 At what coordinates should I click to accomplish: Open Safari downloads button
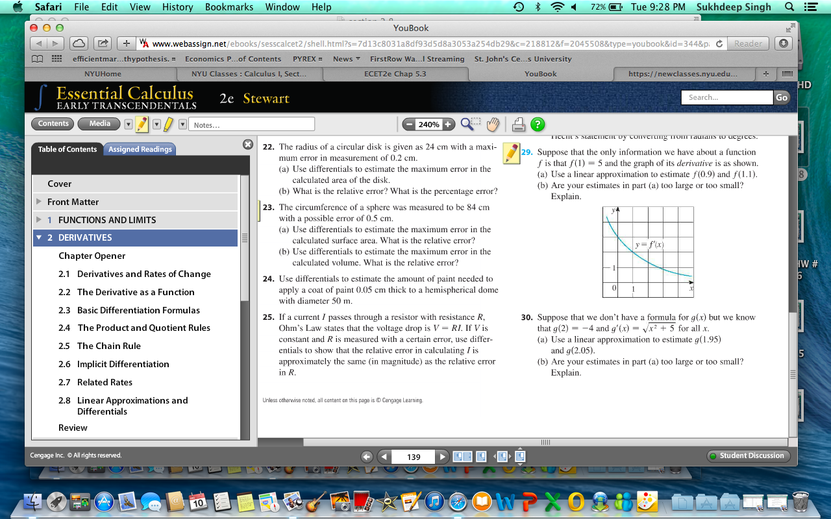pos(784,43)
